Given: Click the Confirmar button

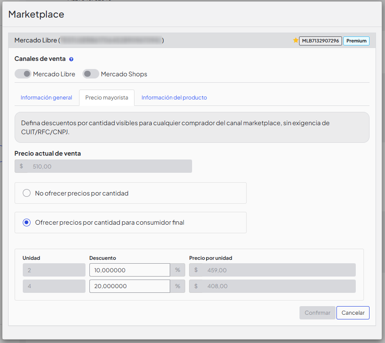Looking at the screenshot, I should pos(317,313).
